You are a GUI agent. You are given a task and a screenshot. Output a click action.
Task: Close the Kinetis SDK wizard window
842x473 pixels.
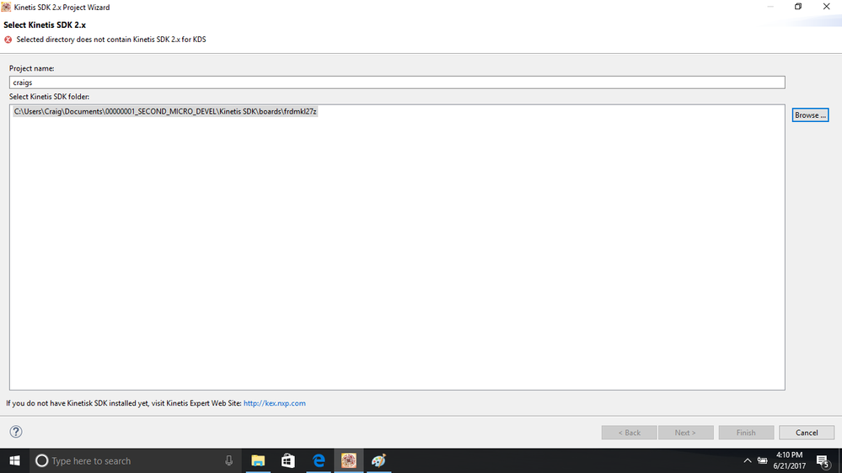827,7
